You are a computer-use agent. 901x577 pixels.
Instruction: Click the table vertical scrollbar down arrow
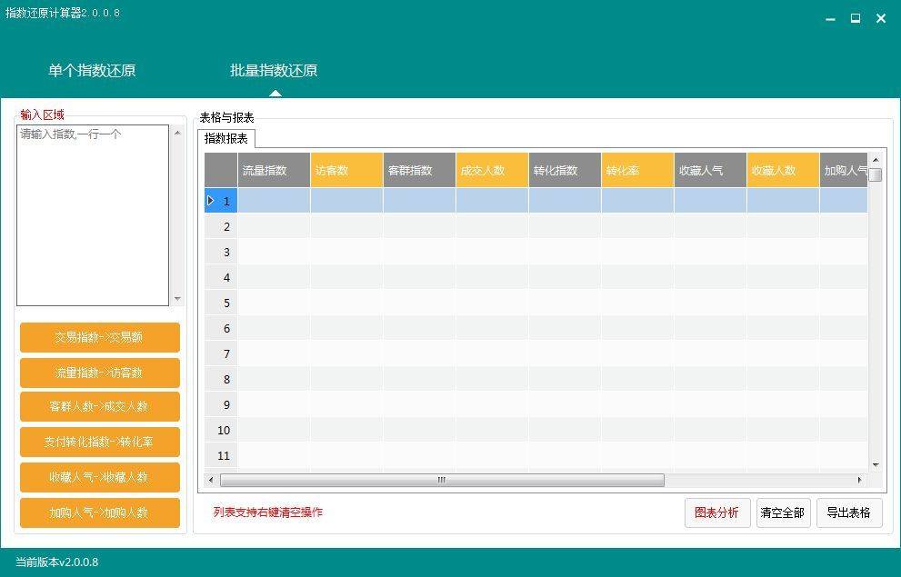click(876, 464)
